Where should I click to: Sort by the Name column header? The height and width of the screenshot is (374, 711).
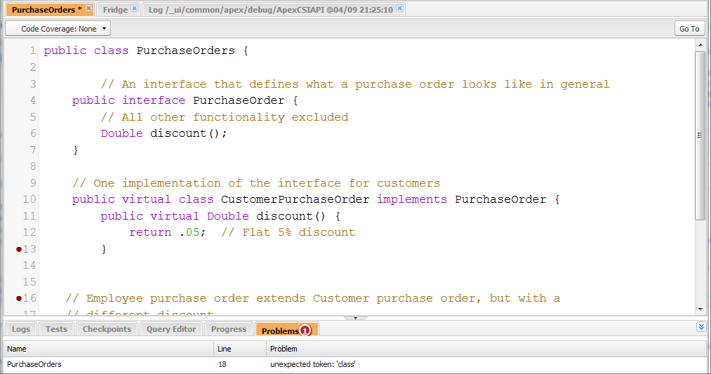pyautogui.click(x=108, y=349)
